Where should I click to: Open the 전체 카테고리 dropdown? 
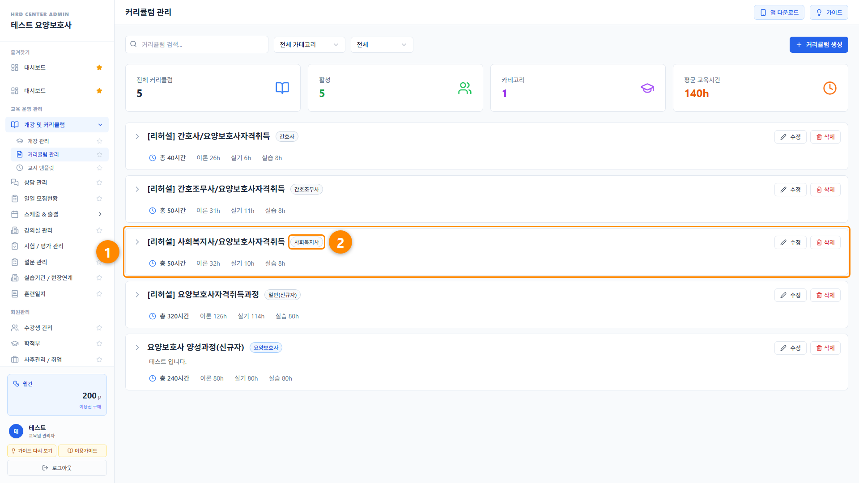[309, 45]
